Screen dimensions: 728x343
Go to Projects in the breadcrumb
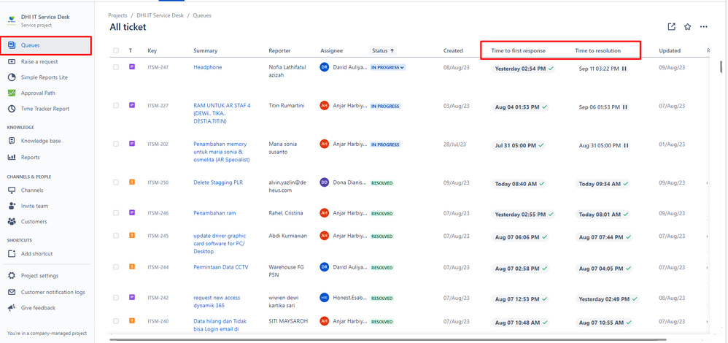[117, 15]
